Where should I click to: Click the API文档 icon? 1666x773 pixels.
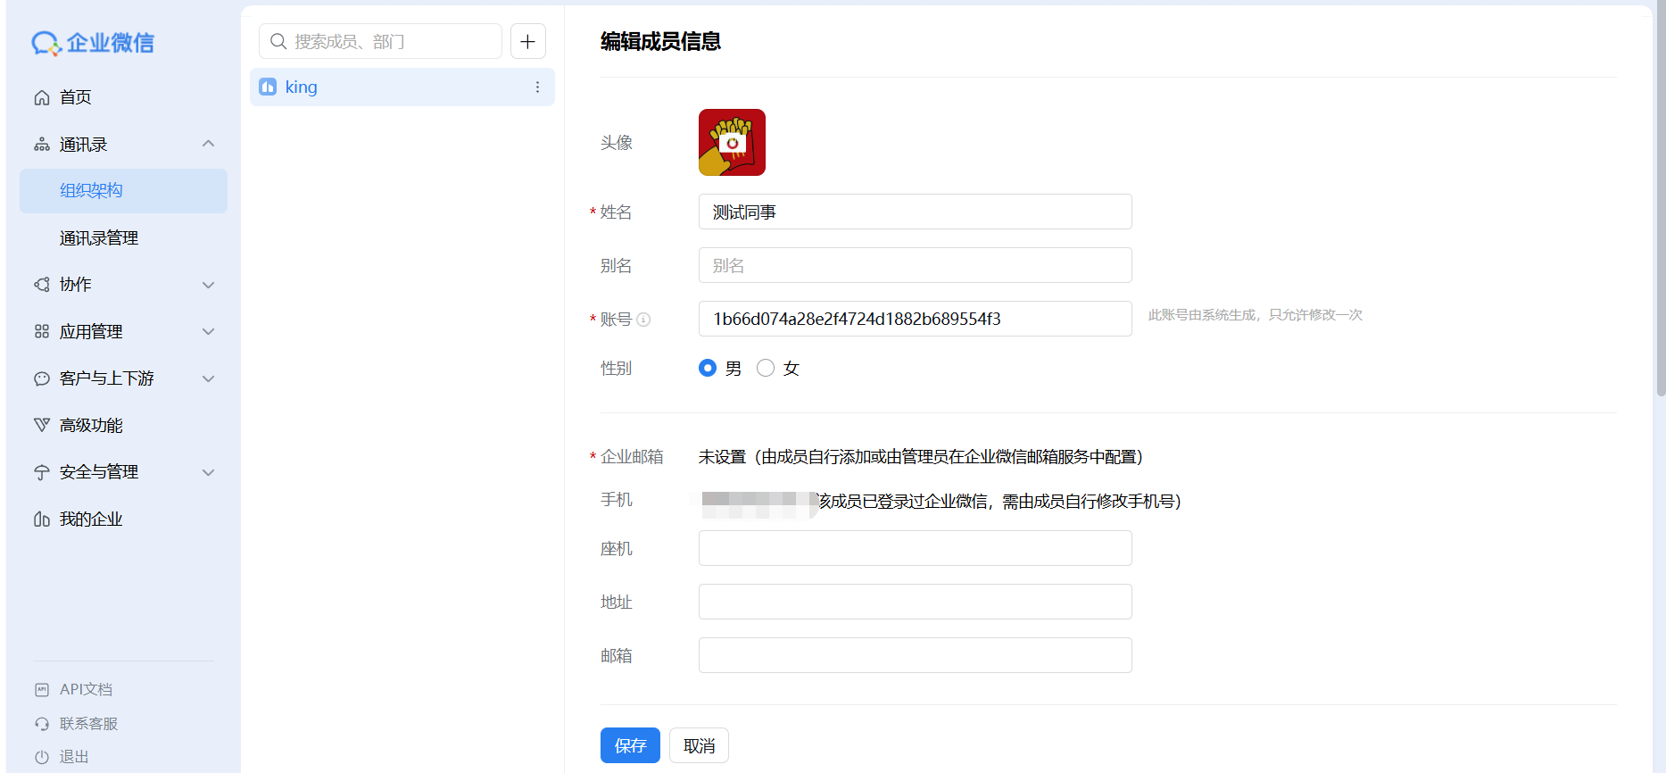[x=42, y=689]
